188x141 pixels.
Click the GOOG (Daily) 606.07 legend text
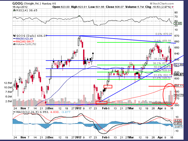tap(32, 36)
